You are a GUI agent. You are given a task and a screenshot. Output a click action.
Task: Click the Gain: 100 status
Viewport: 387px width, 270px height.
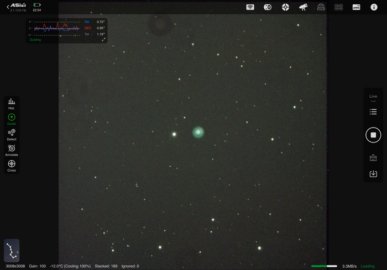(x=37, y=266)
